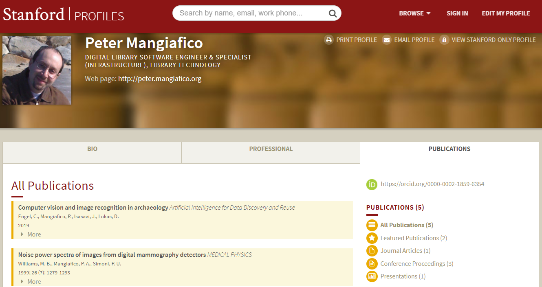The width and height of the screenshot is (542, 287).
Task: Click the 2019 publication year
Action: [24, 226]
